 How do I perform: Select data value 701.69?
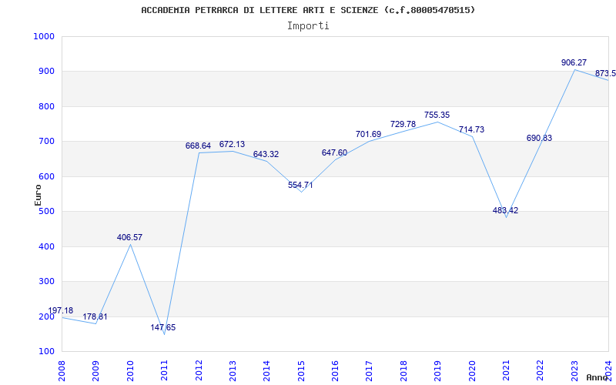click(369, 134)
